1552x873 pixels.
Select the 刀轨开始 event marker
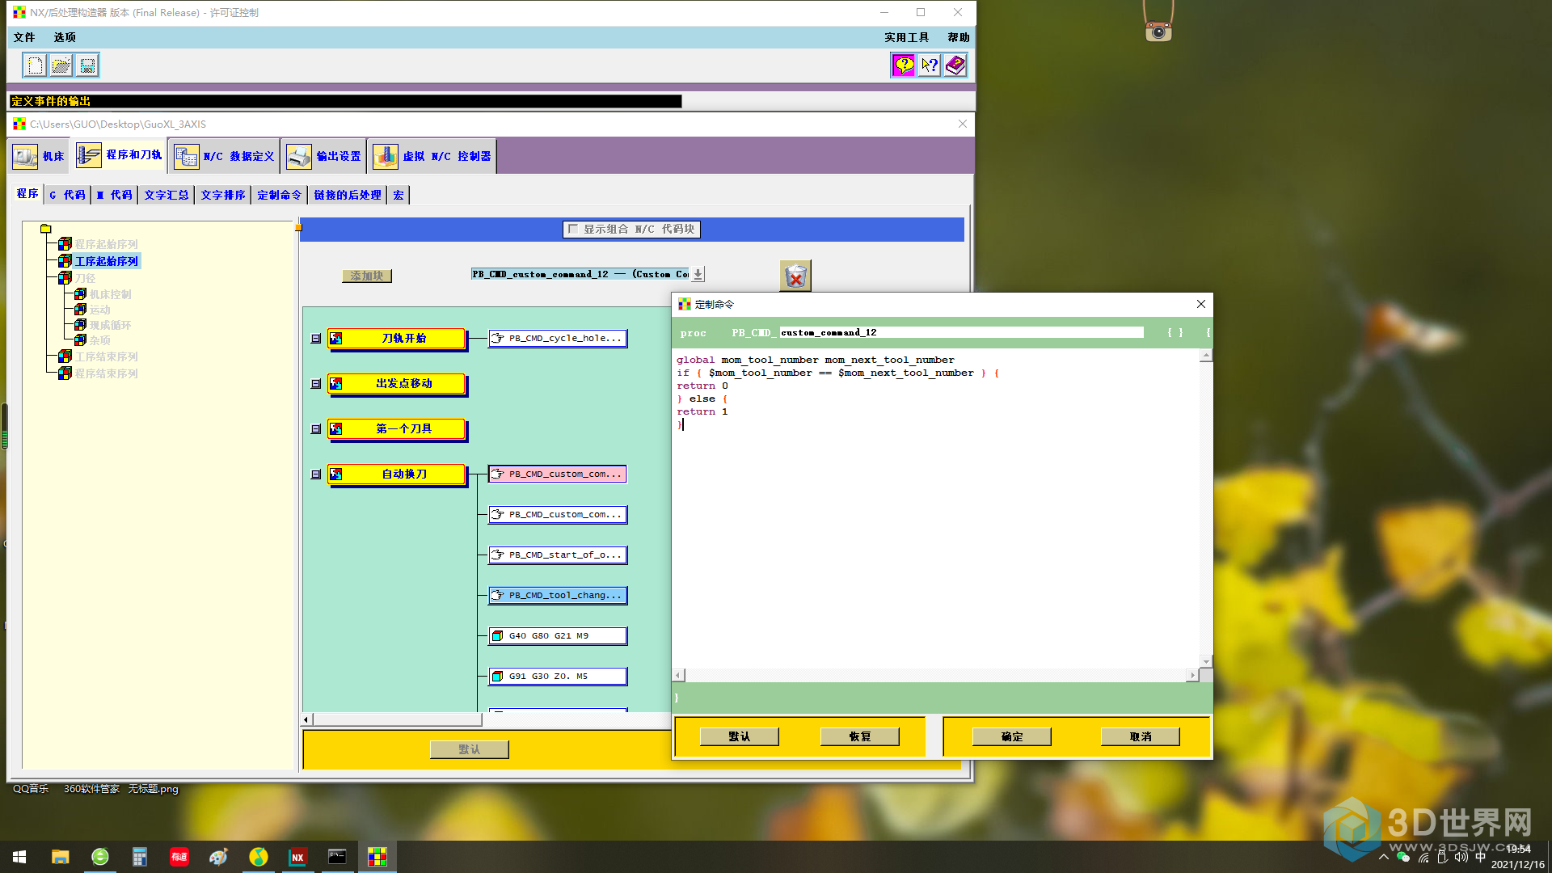(x=396, y=339)
